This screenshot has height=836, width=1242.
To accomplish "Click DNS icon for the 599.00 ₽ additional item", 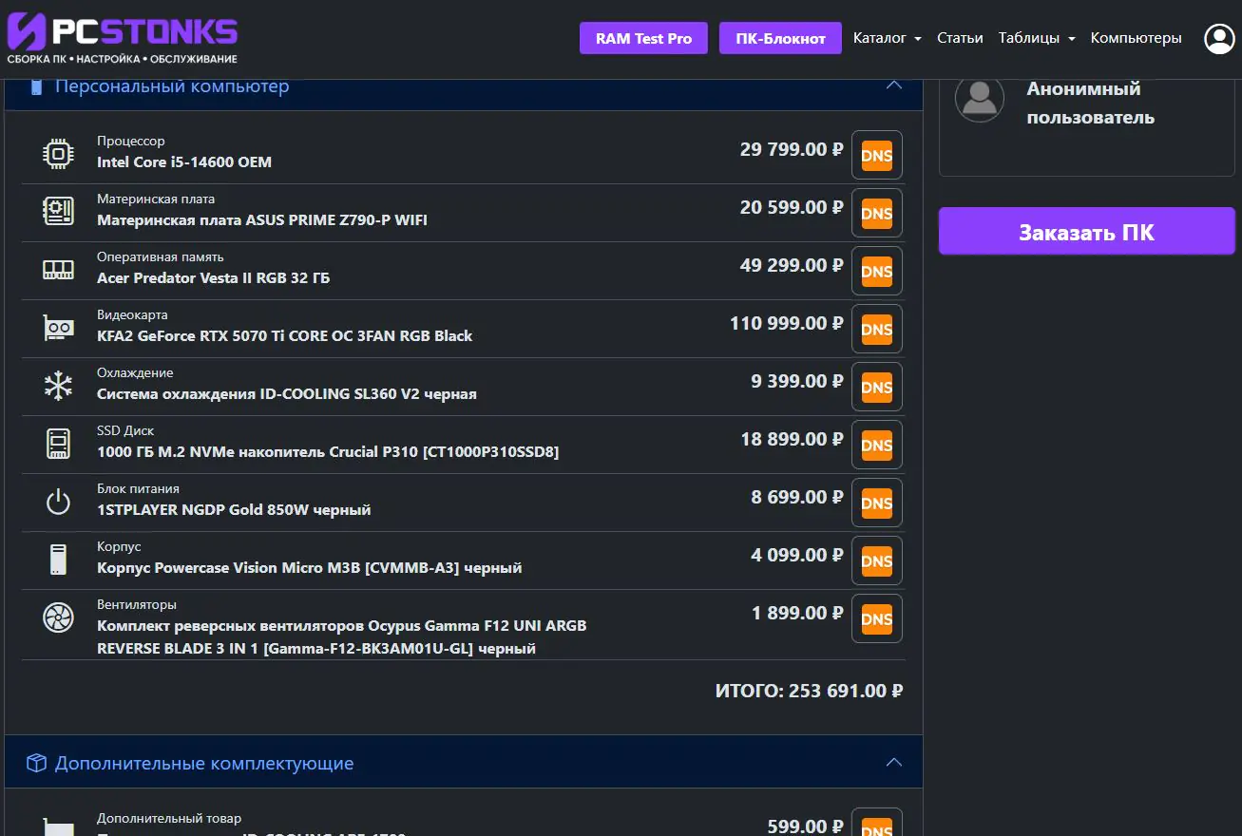I will (x=877, y=823).
